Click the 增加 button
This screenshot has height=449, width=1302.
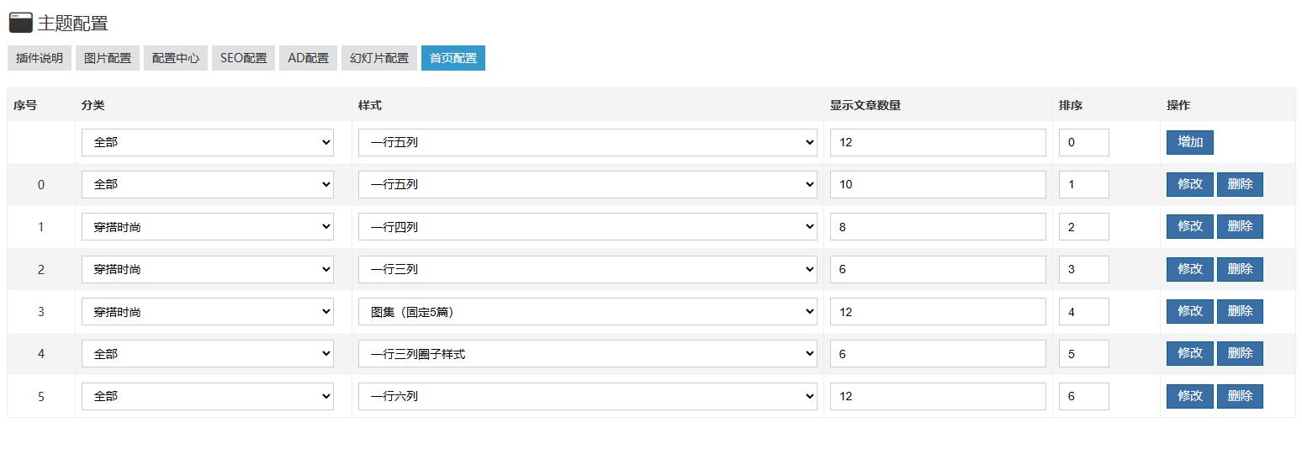click(x=1189, y=142)
